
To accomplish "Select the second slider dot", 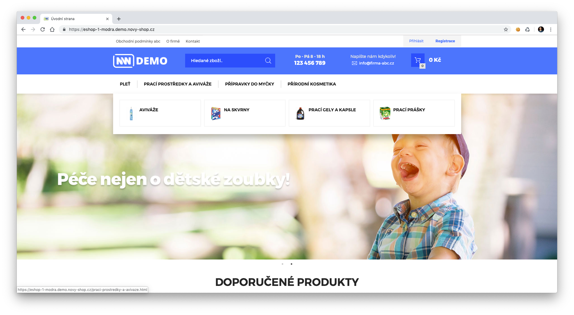I will (291, 264).
